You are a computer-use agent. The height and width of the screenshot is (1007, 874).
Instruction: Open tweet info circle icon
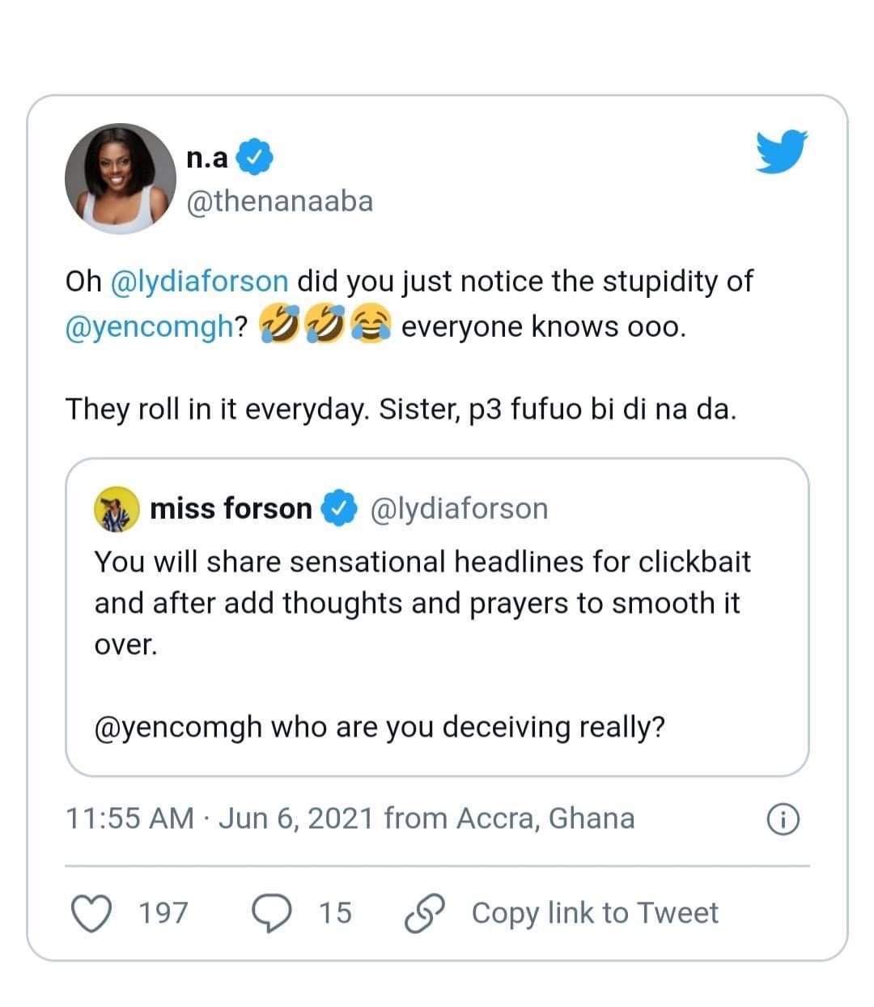click(782, 820)
